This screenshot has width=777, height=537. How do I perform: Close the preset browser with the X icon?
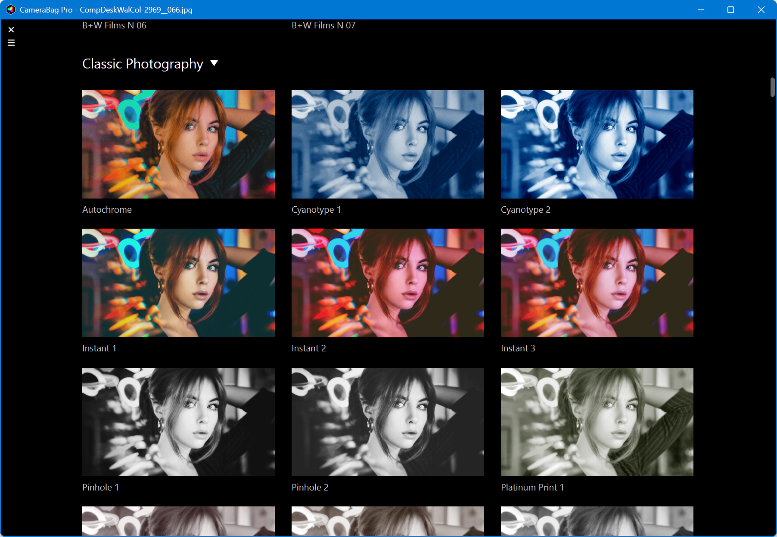[x=11, y=30]
